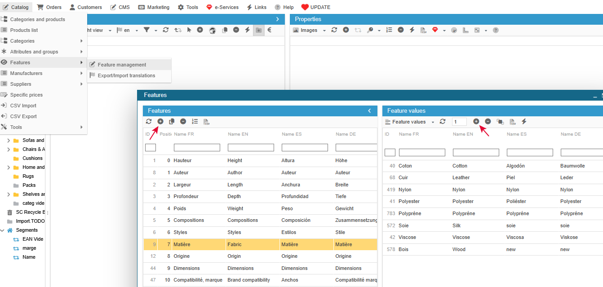This screenshot has width=603, height=287.
Task: Click CSV export icon in Properties toolbar
Action: pyautogui.click(x=423, y=30)
